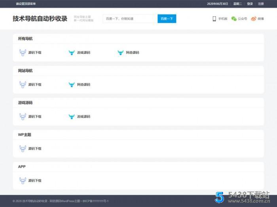Screen dimensions: 277x207
Task: Click 游戏源码 bull icon in 游戏源码 section
Action: click(72, 117)
